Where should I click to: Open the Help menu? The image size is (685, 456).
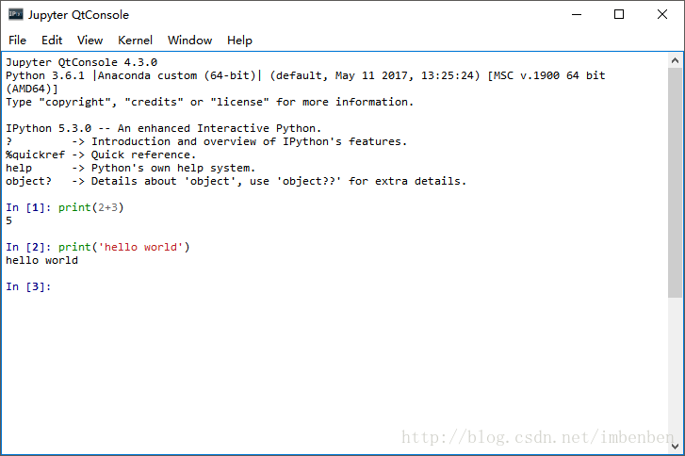tap(239, 41)
